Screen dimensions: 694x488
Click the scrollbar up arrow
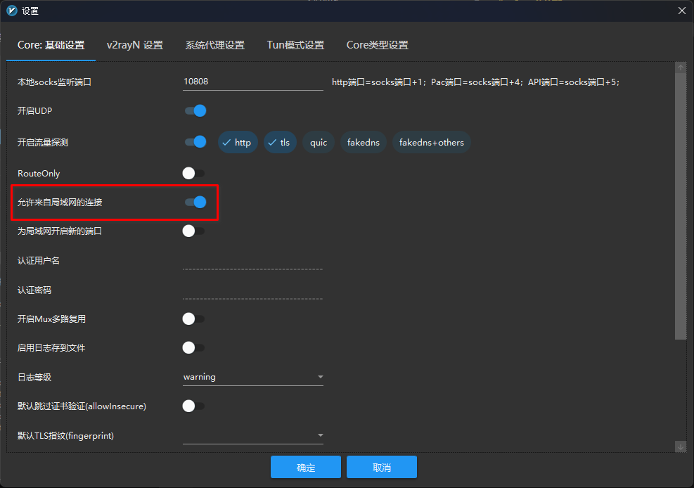click(x=680, y=68)
